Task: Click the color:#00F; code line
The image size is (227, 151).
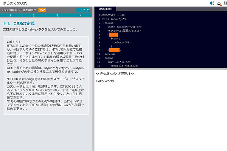Action: click(122, 42)
